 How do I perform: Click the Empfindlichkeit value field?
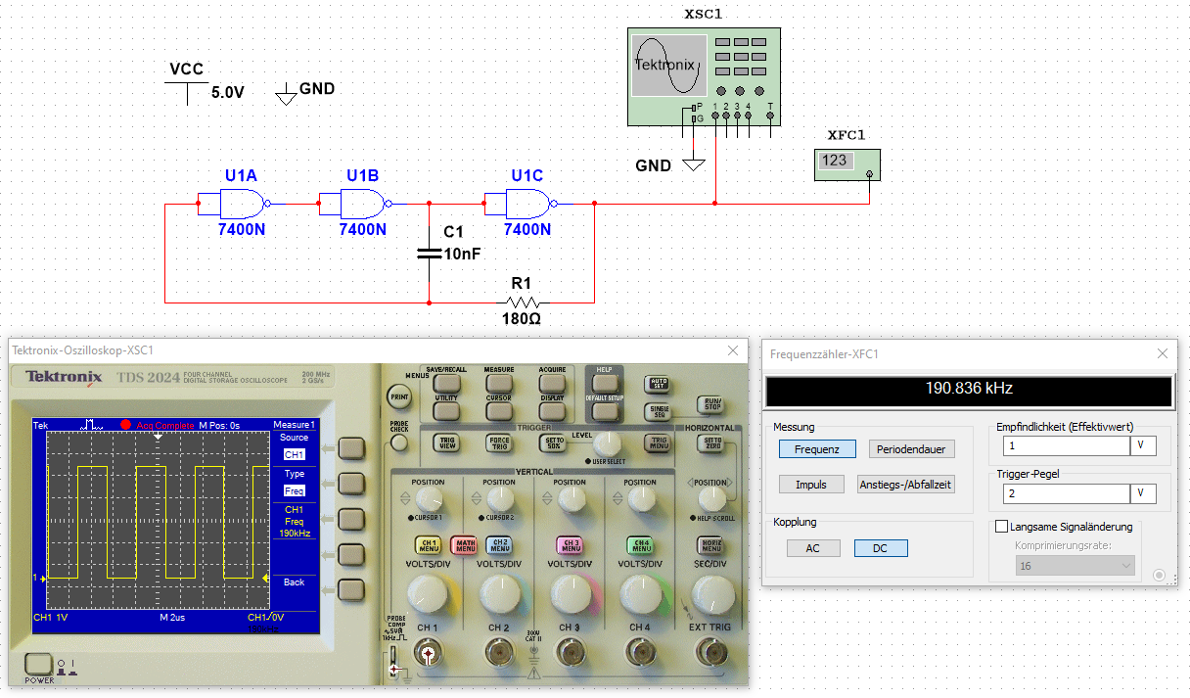point(1067,445)
